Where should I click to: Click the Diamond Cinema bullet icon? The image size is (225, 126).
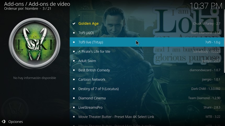[74, 98]
